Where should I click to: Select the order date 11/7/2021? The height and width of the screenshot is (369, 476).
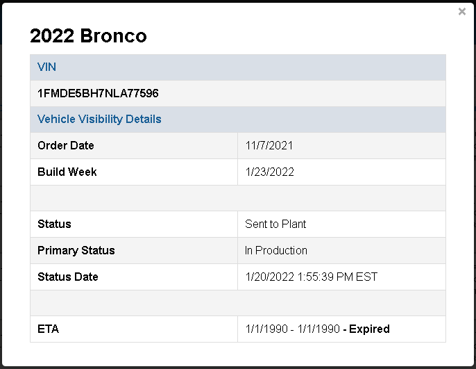click(x=269, y=146)
